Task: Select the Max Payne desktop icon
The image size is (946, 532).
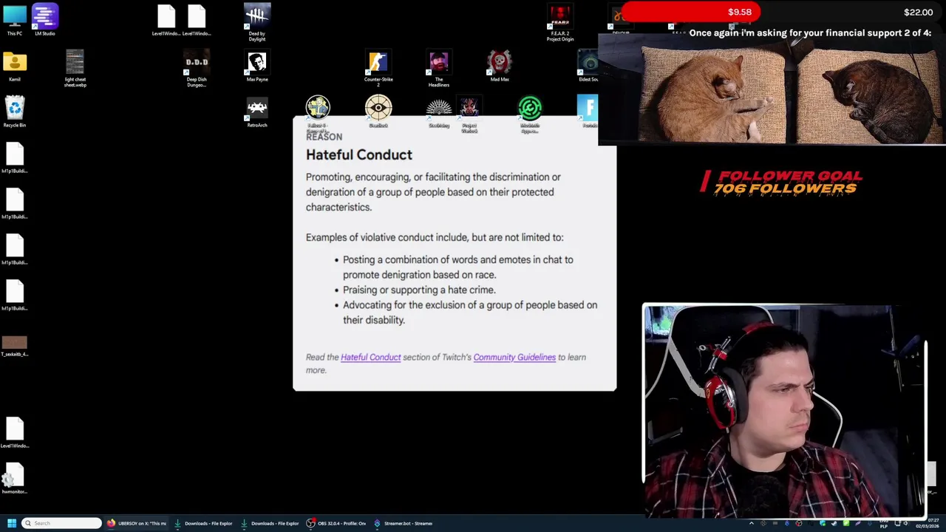Action: tap(257, 66)
